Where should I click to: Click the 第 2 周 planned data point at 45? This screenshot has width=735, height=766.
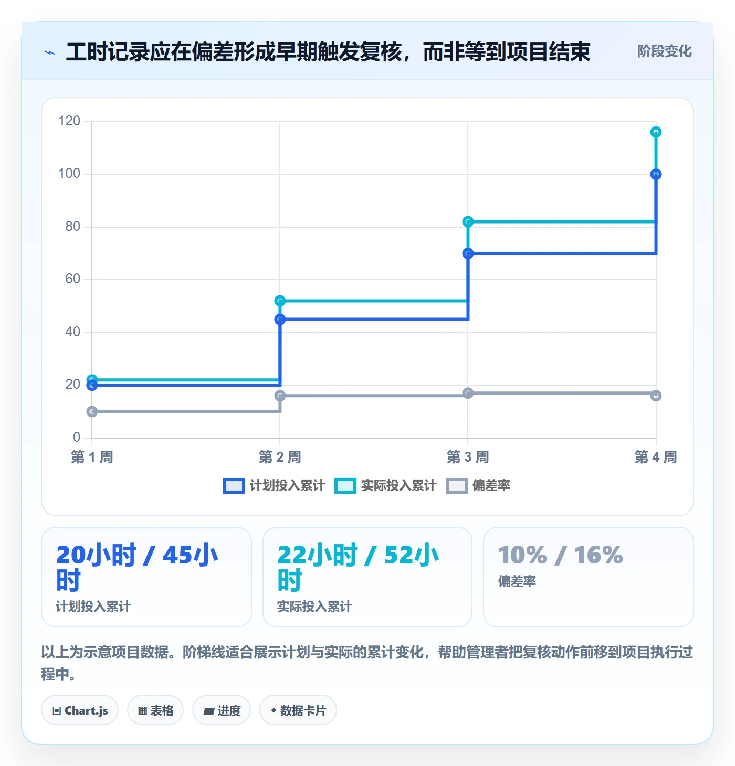(x=280, y=319)
